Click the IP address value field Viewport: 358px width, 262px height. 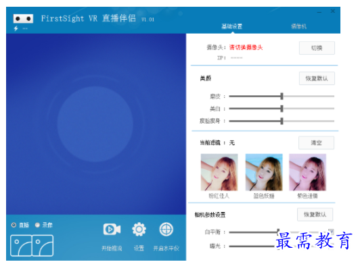click(237, 58)
